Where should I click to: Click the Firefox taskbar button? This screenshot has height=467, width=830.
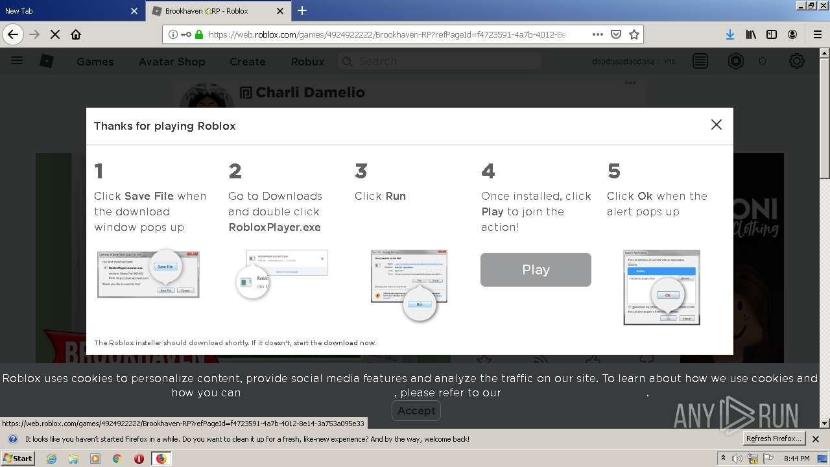click(x=161, y=459)
